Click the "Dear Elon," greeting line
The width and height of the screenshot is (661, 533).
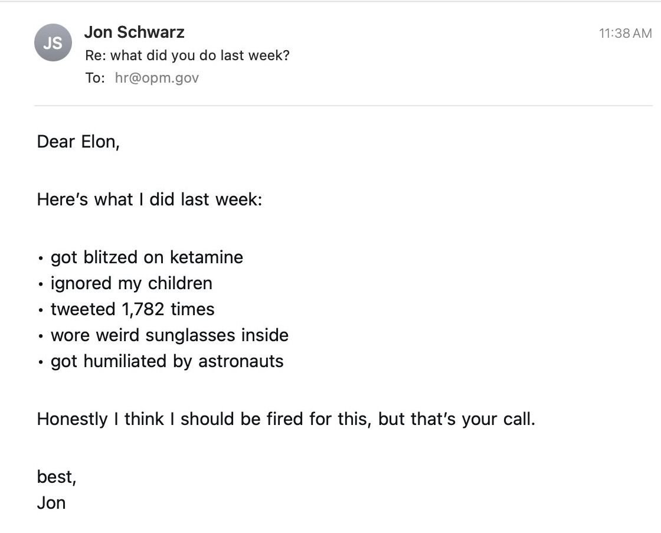click(x=78, y=142)
